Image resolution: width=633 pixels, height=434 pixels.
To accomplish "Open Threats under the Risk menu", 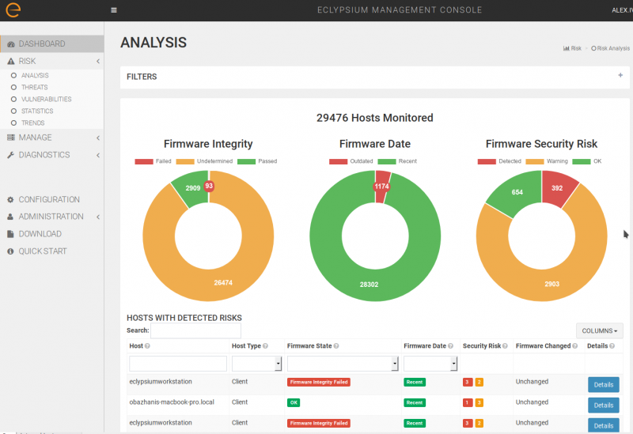I will (x=34, y=88).
